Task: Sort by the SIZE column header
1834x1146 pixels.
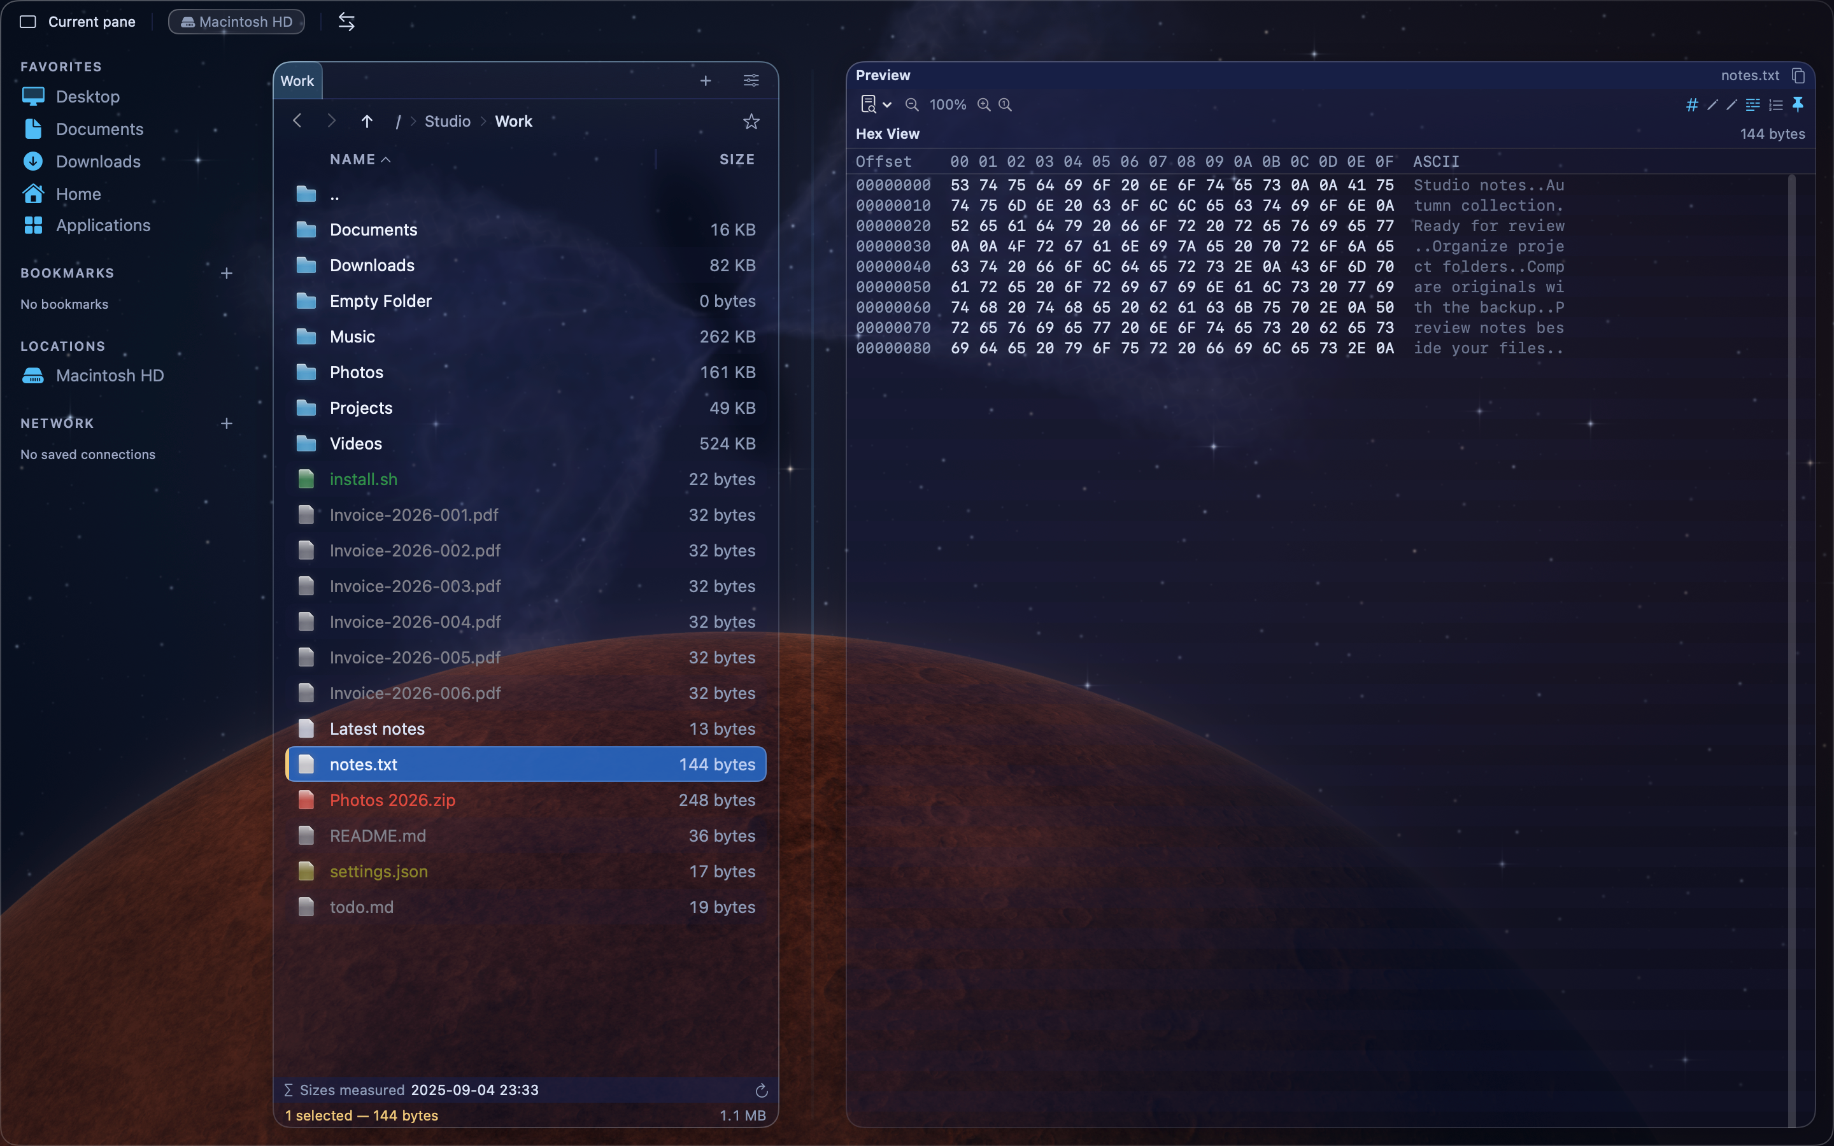Action: tap(737, 159)
